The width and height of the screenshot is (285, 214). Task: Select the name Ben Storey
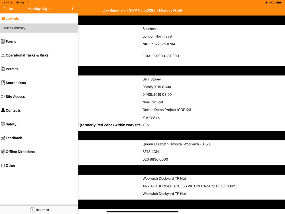[x=152, y=79]
